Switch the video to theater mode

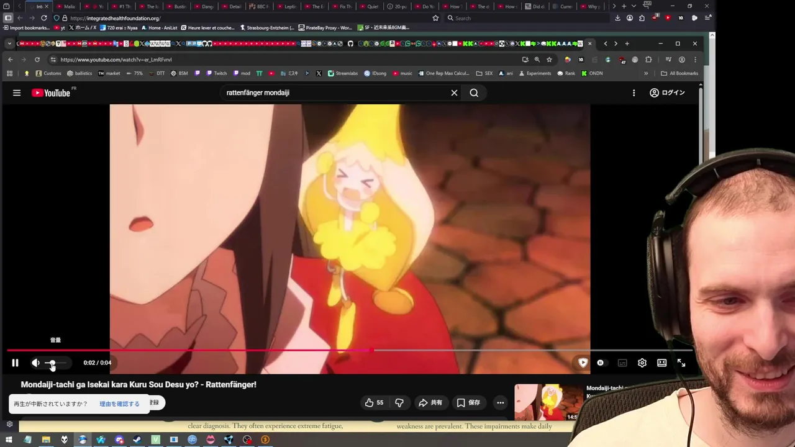pyautogui.click(x=662, y=363)
